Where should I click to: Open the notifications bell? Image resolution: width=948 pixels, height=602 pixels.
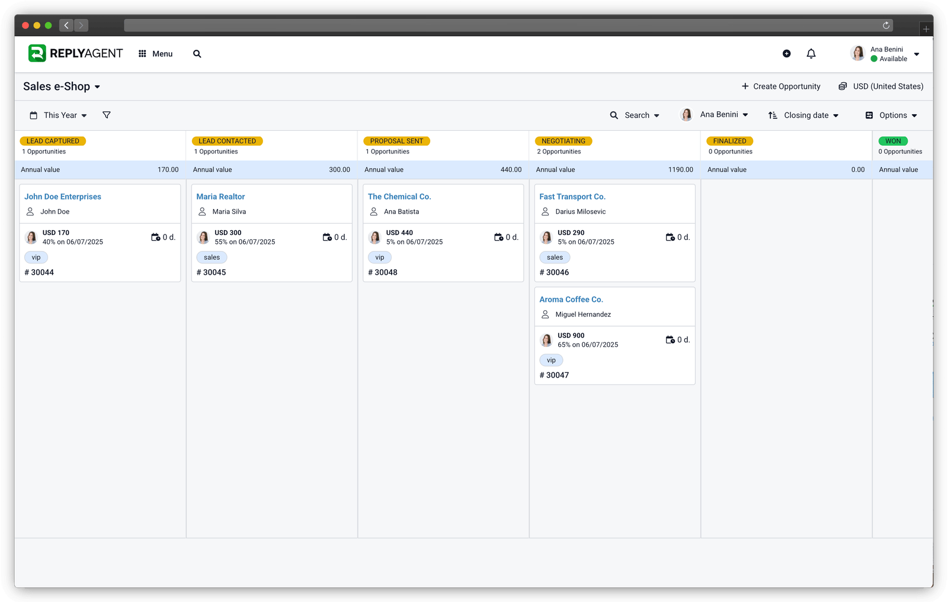(x=811, y=53)
